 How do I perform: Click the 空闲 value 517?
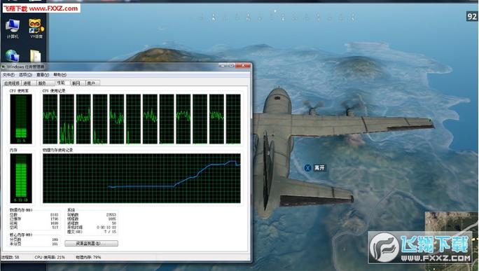tap(55, 228)
